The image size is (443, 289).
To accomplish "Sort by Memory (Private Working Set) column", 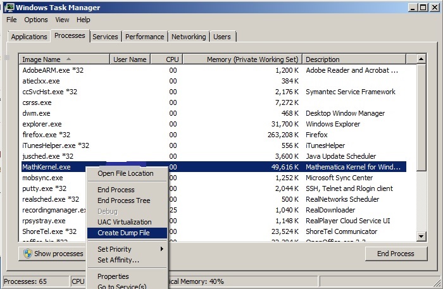I will pyautogui.click(x=242, y=59).
